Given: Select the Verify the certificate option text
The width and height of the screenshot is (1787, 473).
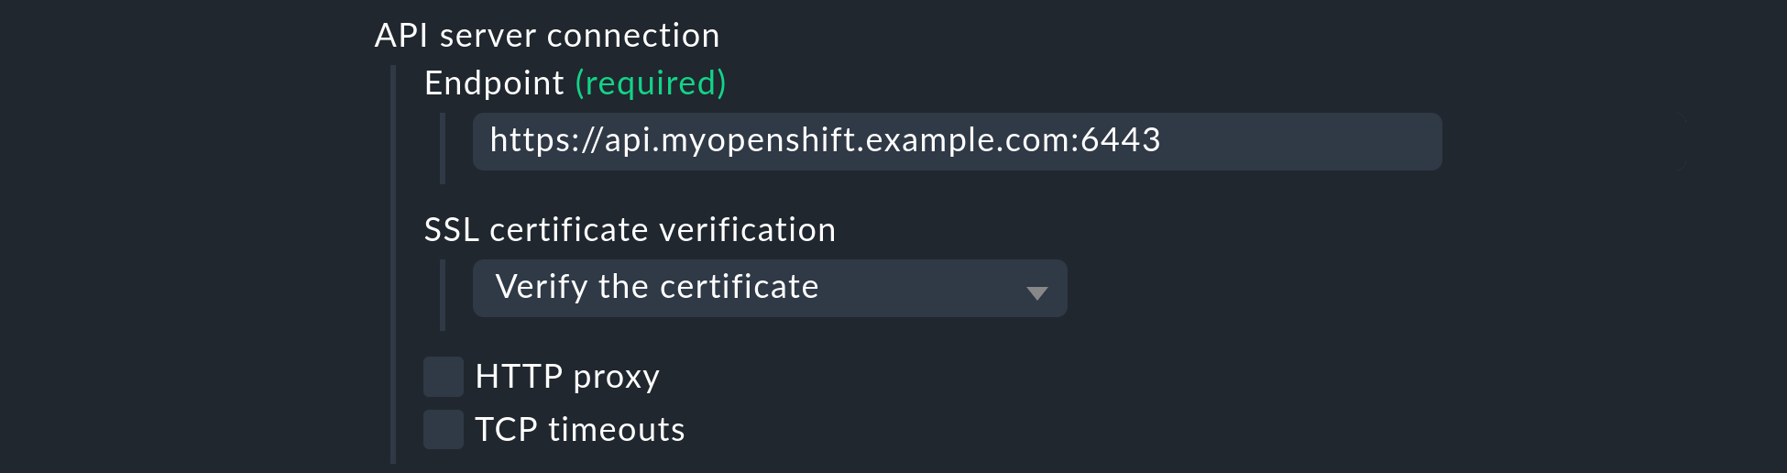Looking at the screenshot, I should coord(657,287).
